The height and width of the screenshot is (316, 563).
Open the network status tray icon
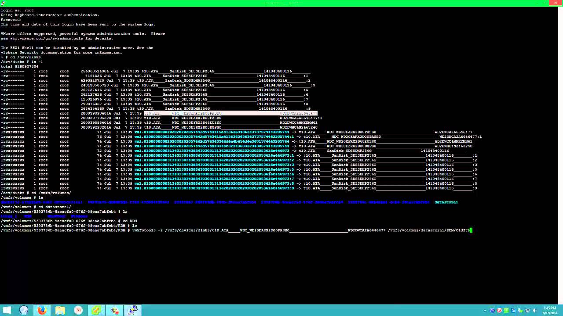[527, 310]
